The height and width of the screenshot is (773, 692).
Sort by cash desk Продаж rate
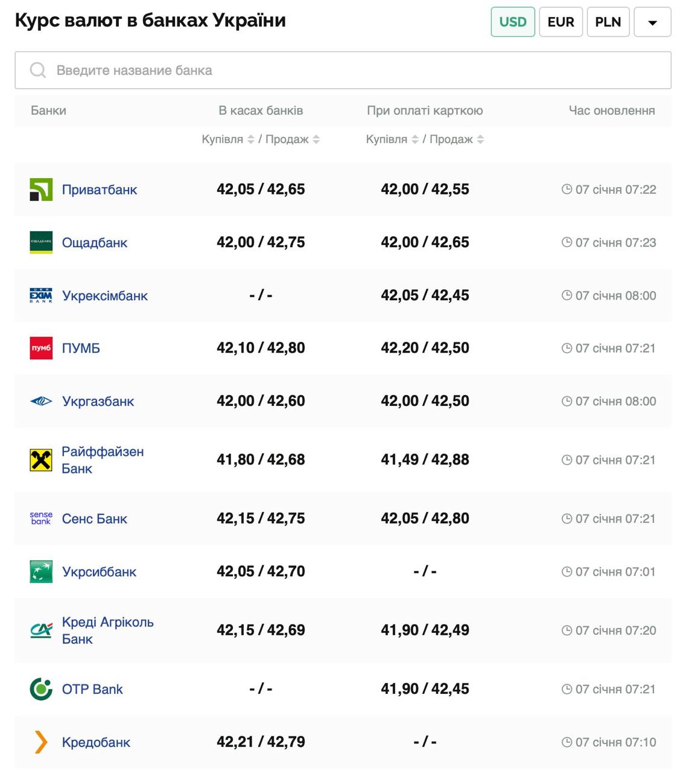pos(316,140)
